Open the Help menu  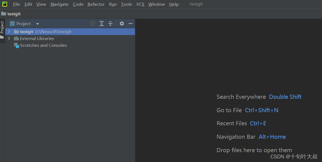[174, 4]
